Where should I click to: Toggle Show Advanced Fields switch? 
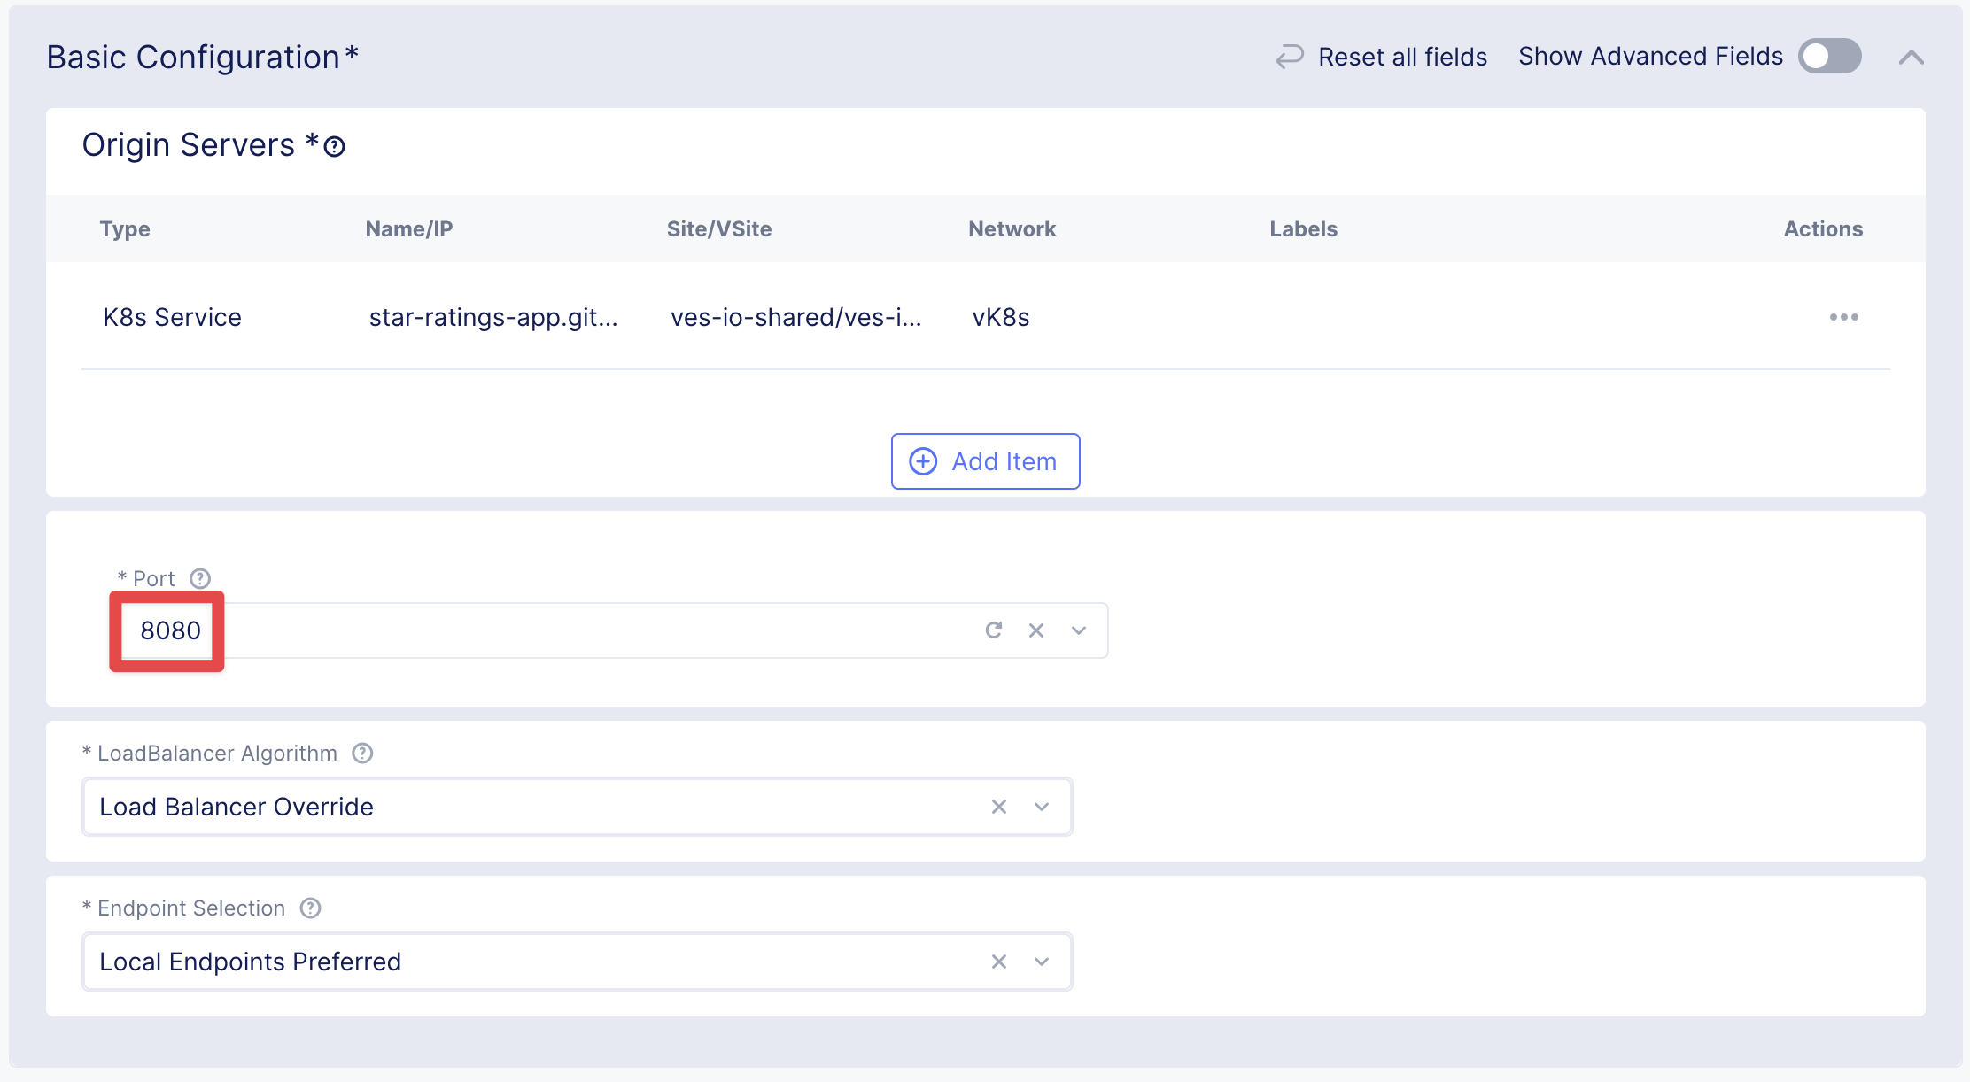1829,57
